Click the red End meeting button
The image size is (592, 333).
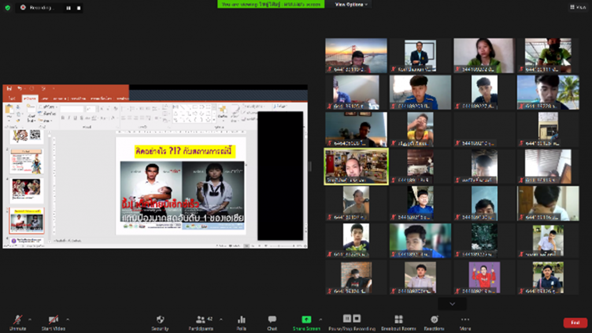pyautogui.click(x=575, y=323)
